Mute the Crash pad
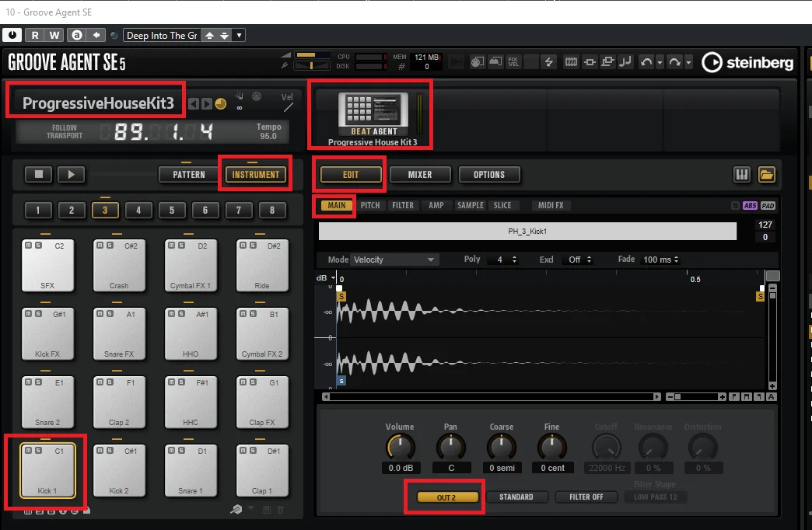Viewport: 812px width, 530px height. [x=100, y=246]
